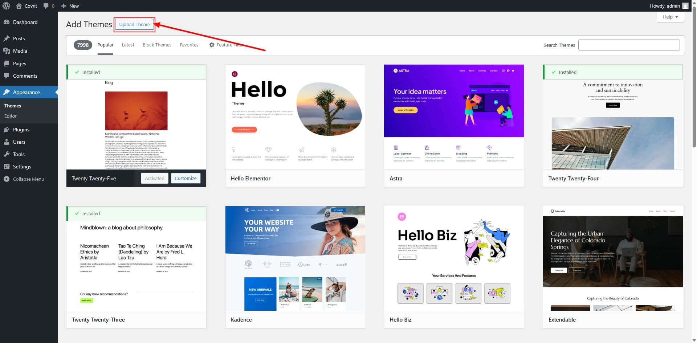Expand the Help dropdown panel
Image resolution: width=697 pixels, height=343 pixels.
tap(670, 17)
